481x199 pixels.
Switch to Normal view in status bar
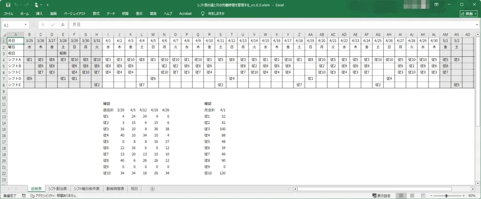[x=400, y=196]
